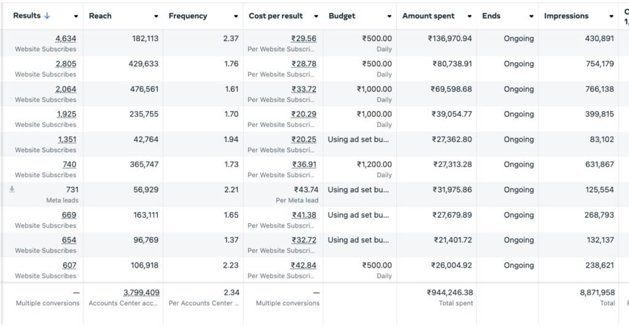The image size is (629, 326).
Task: Click the Results sort descending arrow
Action: point(47,16)
